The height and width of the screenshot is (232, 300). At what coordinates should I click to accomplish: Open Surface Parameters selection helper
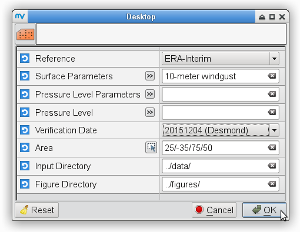(x=150, y=76)
